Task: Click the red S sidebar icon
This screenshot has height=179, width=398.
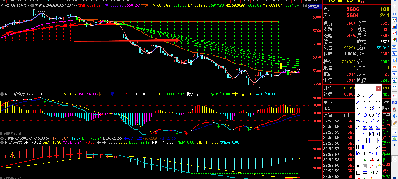Action: 395,109
